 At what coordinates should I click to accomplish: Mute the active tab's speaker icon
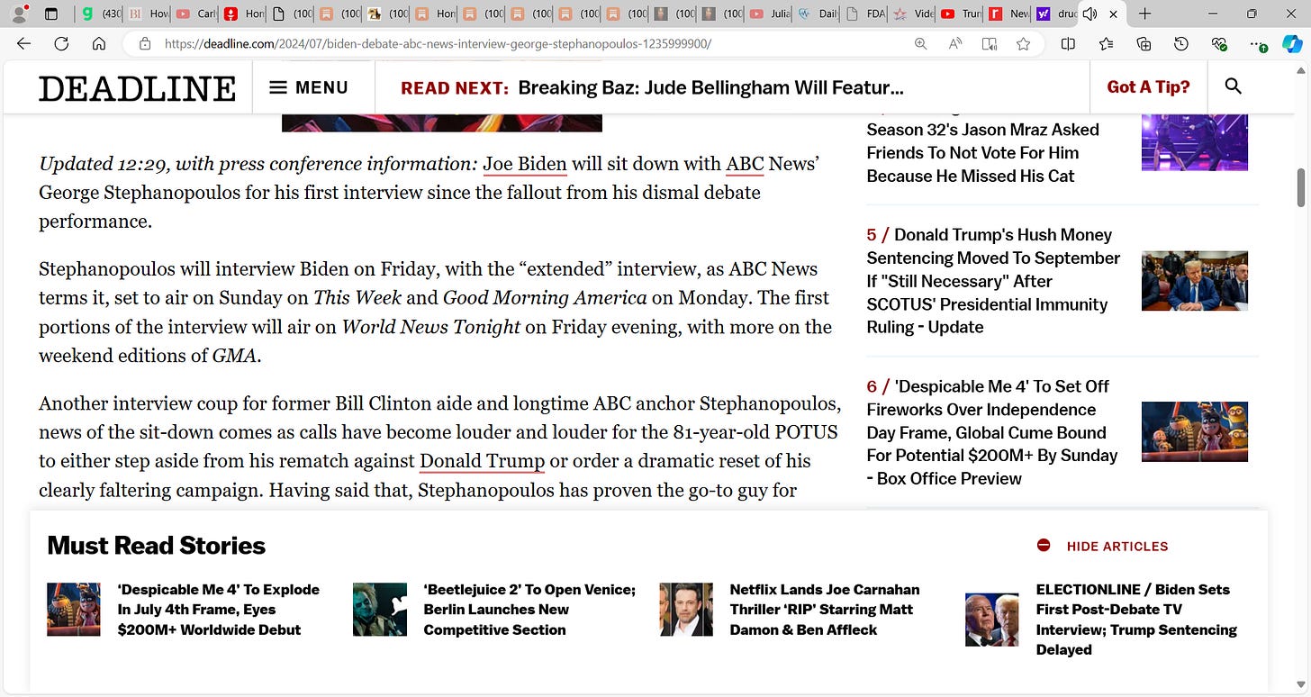pyautogui.click(x=1089, y=14)
